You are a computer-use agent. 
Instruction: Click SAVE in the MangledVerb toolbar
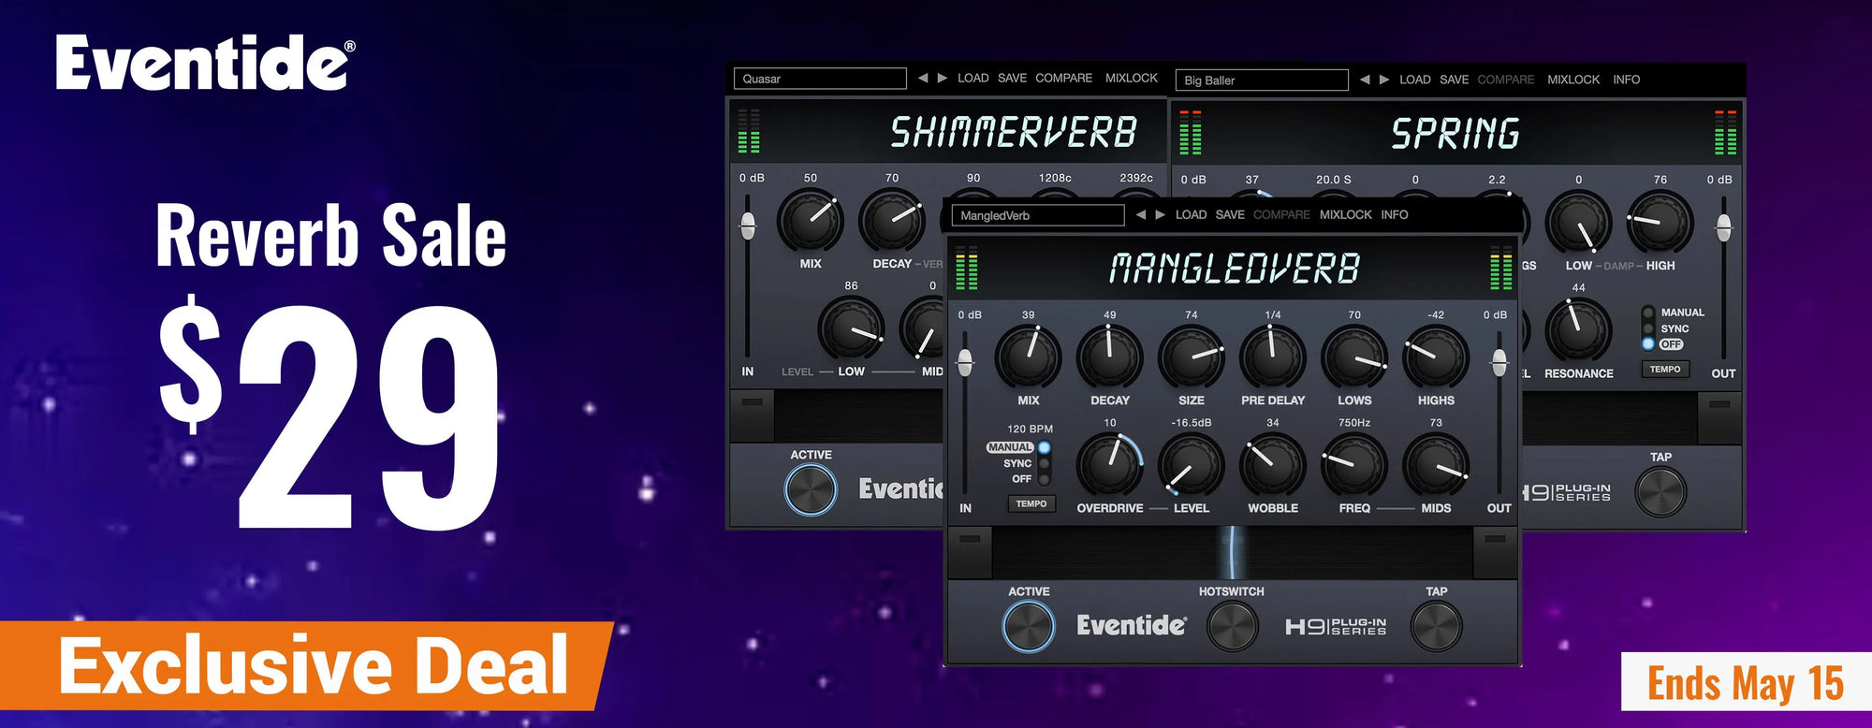click(x=1230, y=214)
